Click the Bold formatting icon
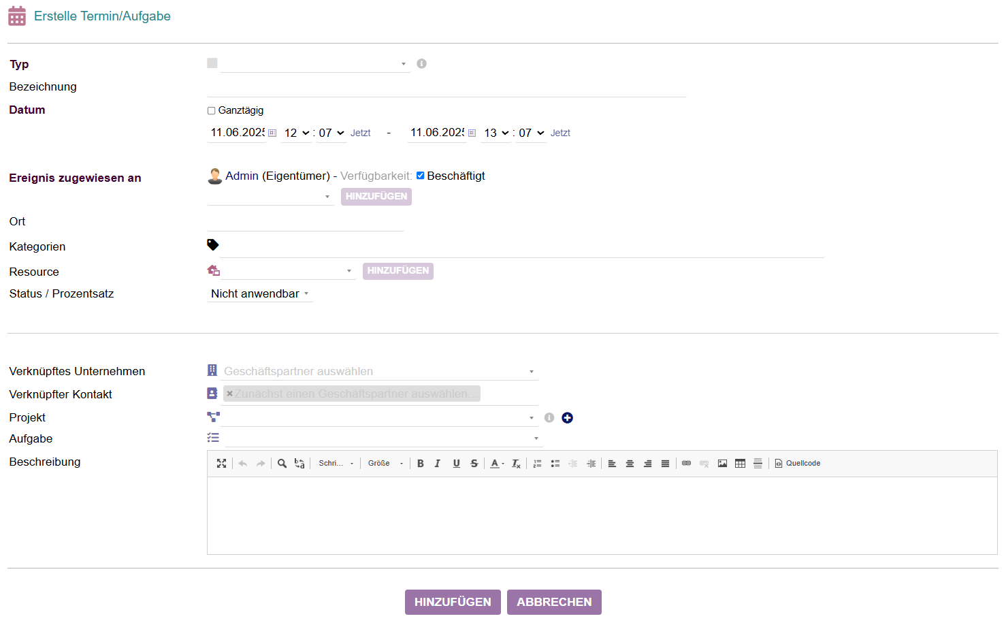 (x=421, y=464)
